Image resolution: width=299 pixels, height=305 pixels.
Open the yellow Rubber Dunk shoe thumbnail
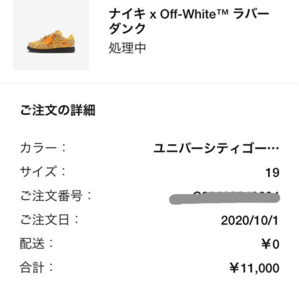pyautogui.click(x=51, y=35)
